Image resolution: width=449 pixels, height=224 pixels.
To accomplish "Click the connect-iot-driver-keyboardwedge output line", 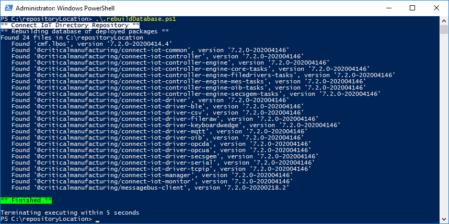I will pyautogui.click(x=176, y=125).
